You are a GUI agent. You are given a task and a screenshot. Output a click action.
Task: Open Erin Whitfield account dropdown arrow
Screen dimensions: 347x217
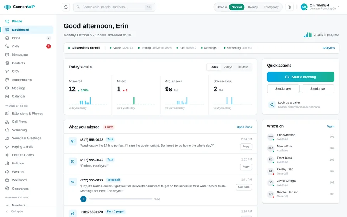click(339, 7)
